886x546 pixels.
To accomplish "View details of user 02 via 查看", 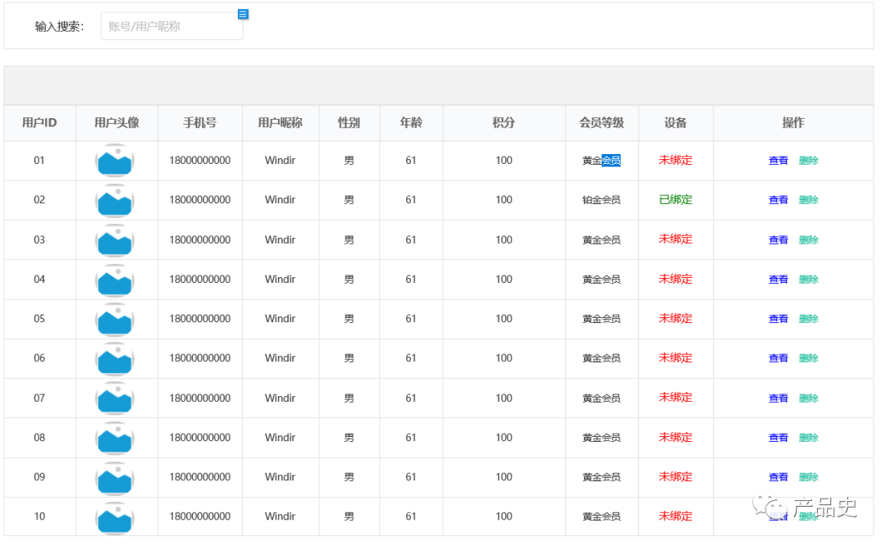I will [x=778, y=200].
